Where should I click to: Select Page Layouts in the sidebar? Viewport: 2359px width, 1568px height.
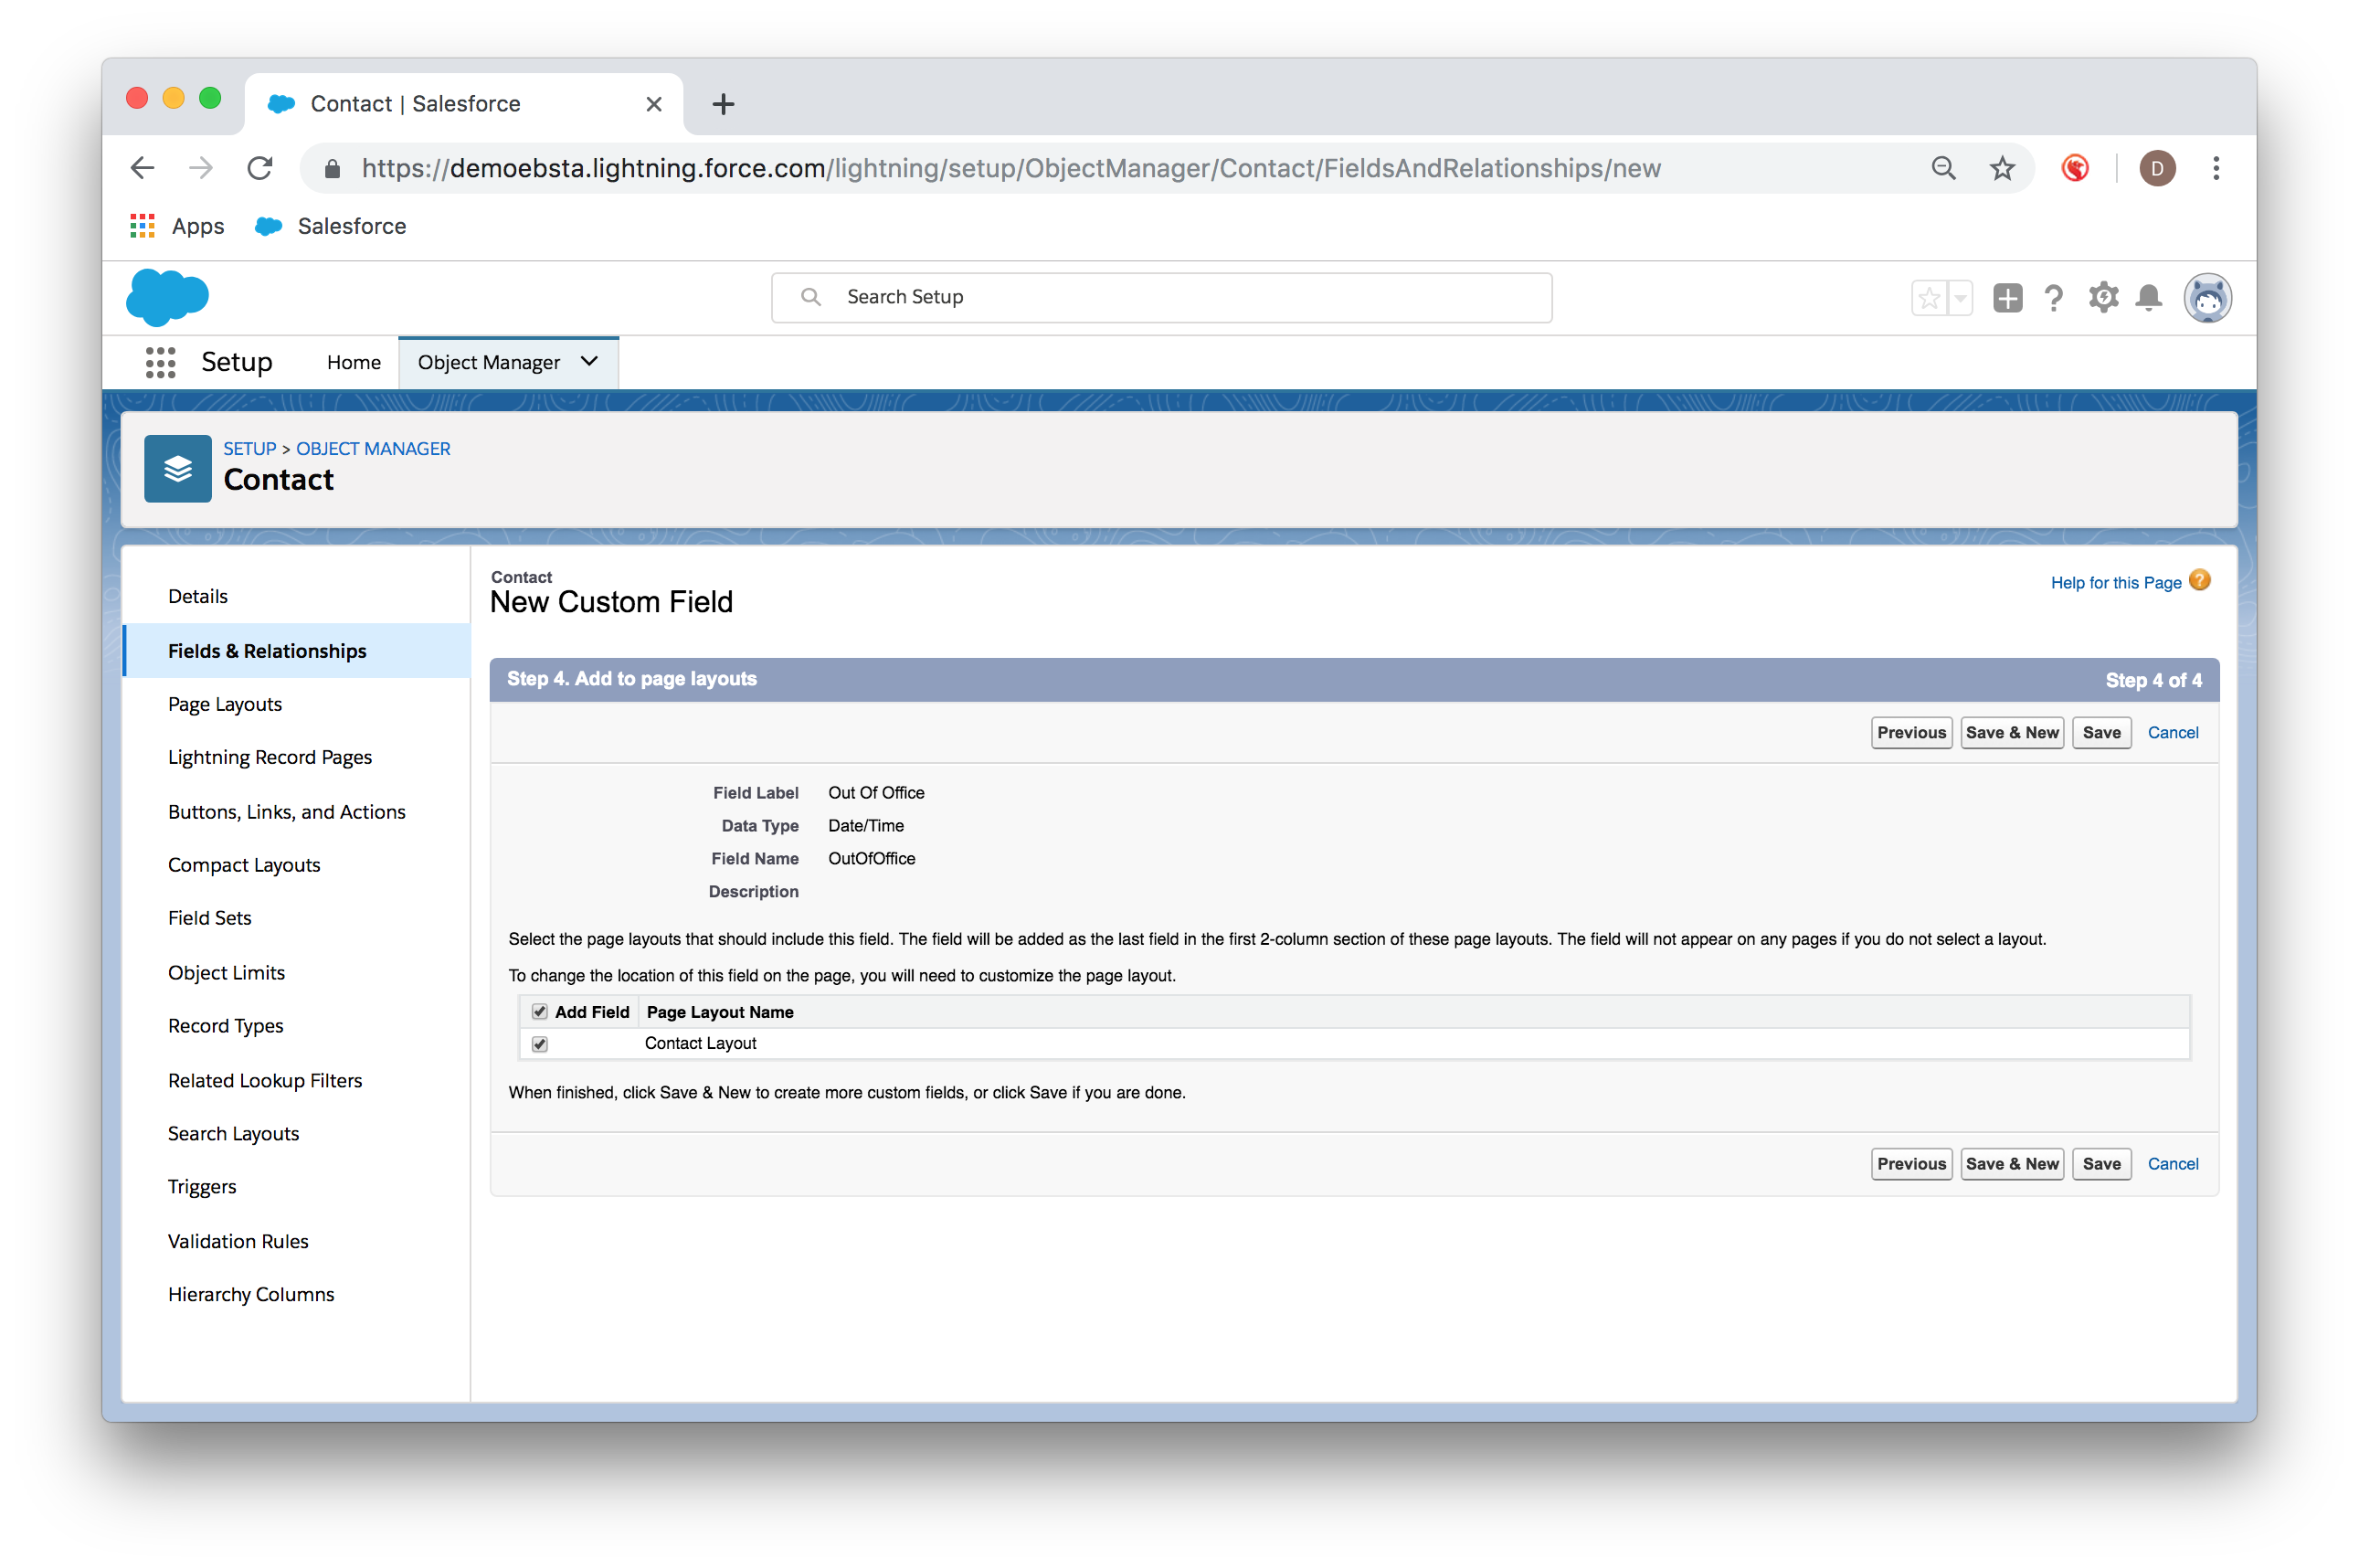225,704
